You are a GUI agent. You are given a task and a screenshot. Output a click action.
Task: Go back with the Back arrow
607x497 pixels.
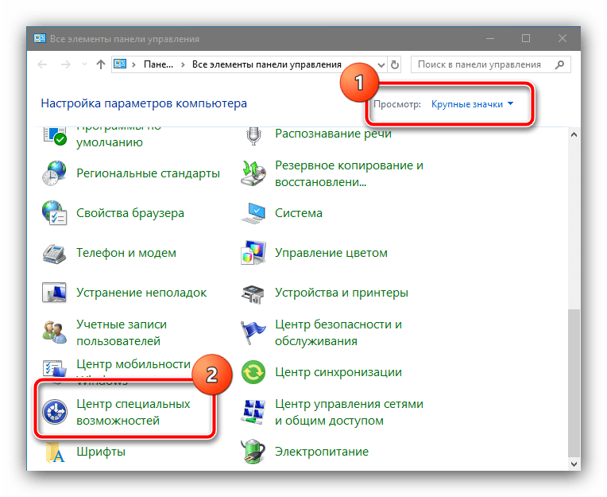pyautogui.click(x=42, y=64)
